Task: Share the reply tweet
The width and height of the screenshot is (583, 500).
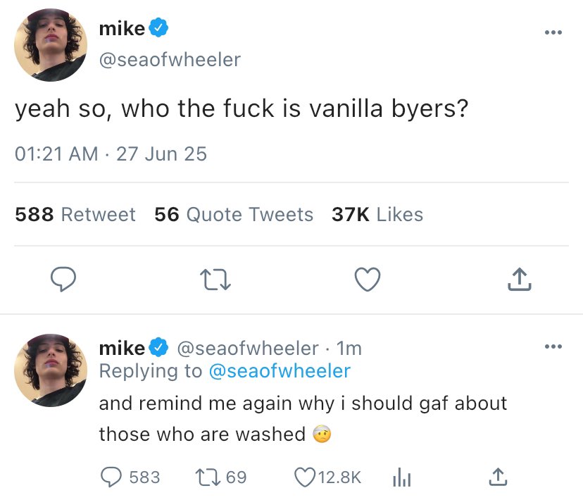Action: tap(497, 477)
